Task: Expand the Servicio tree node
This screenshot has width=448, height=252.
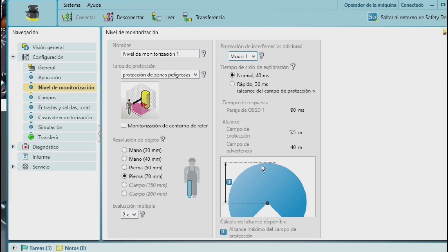Action: (x=13, y=167)
